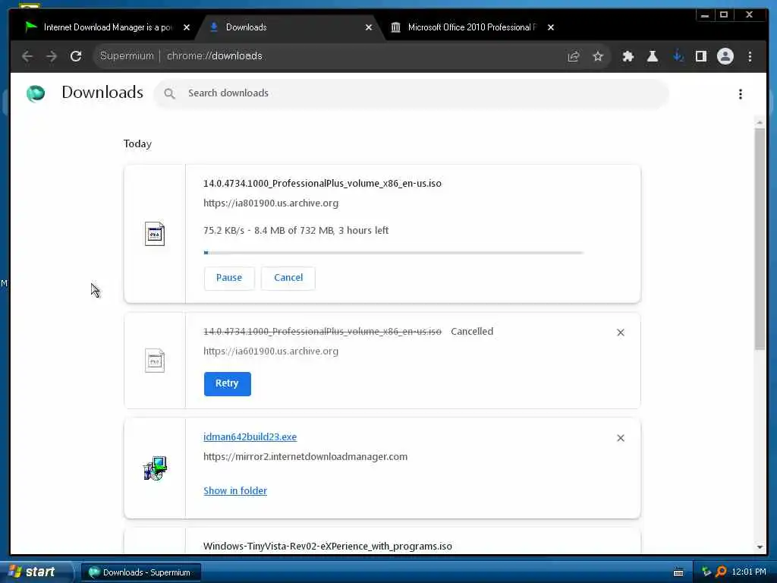This screenshot has height=583, width=777.
Task: Click the active download filename text
Action: pyautogui.click(x=322, y=184)
